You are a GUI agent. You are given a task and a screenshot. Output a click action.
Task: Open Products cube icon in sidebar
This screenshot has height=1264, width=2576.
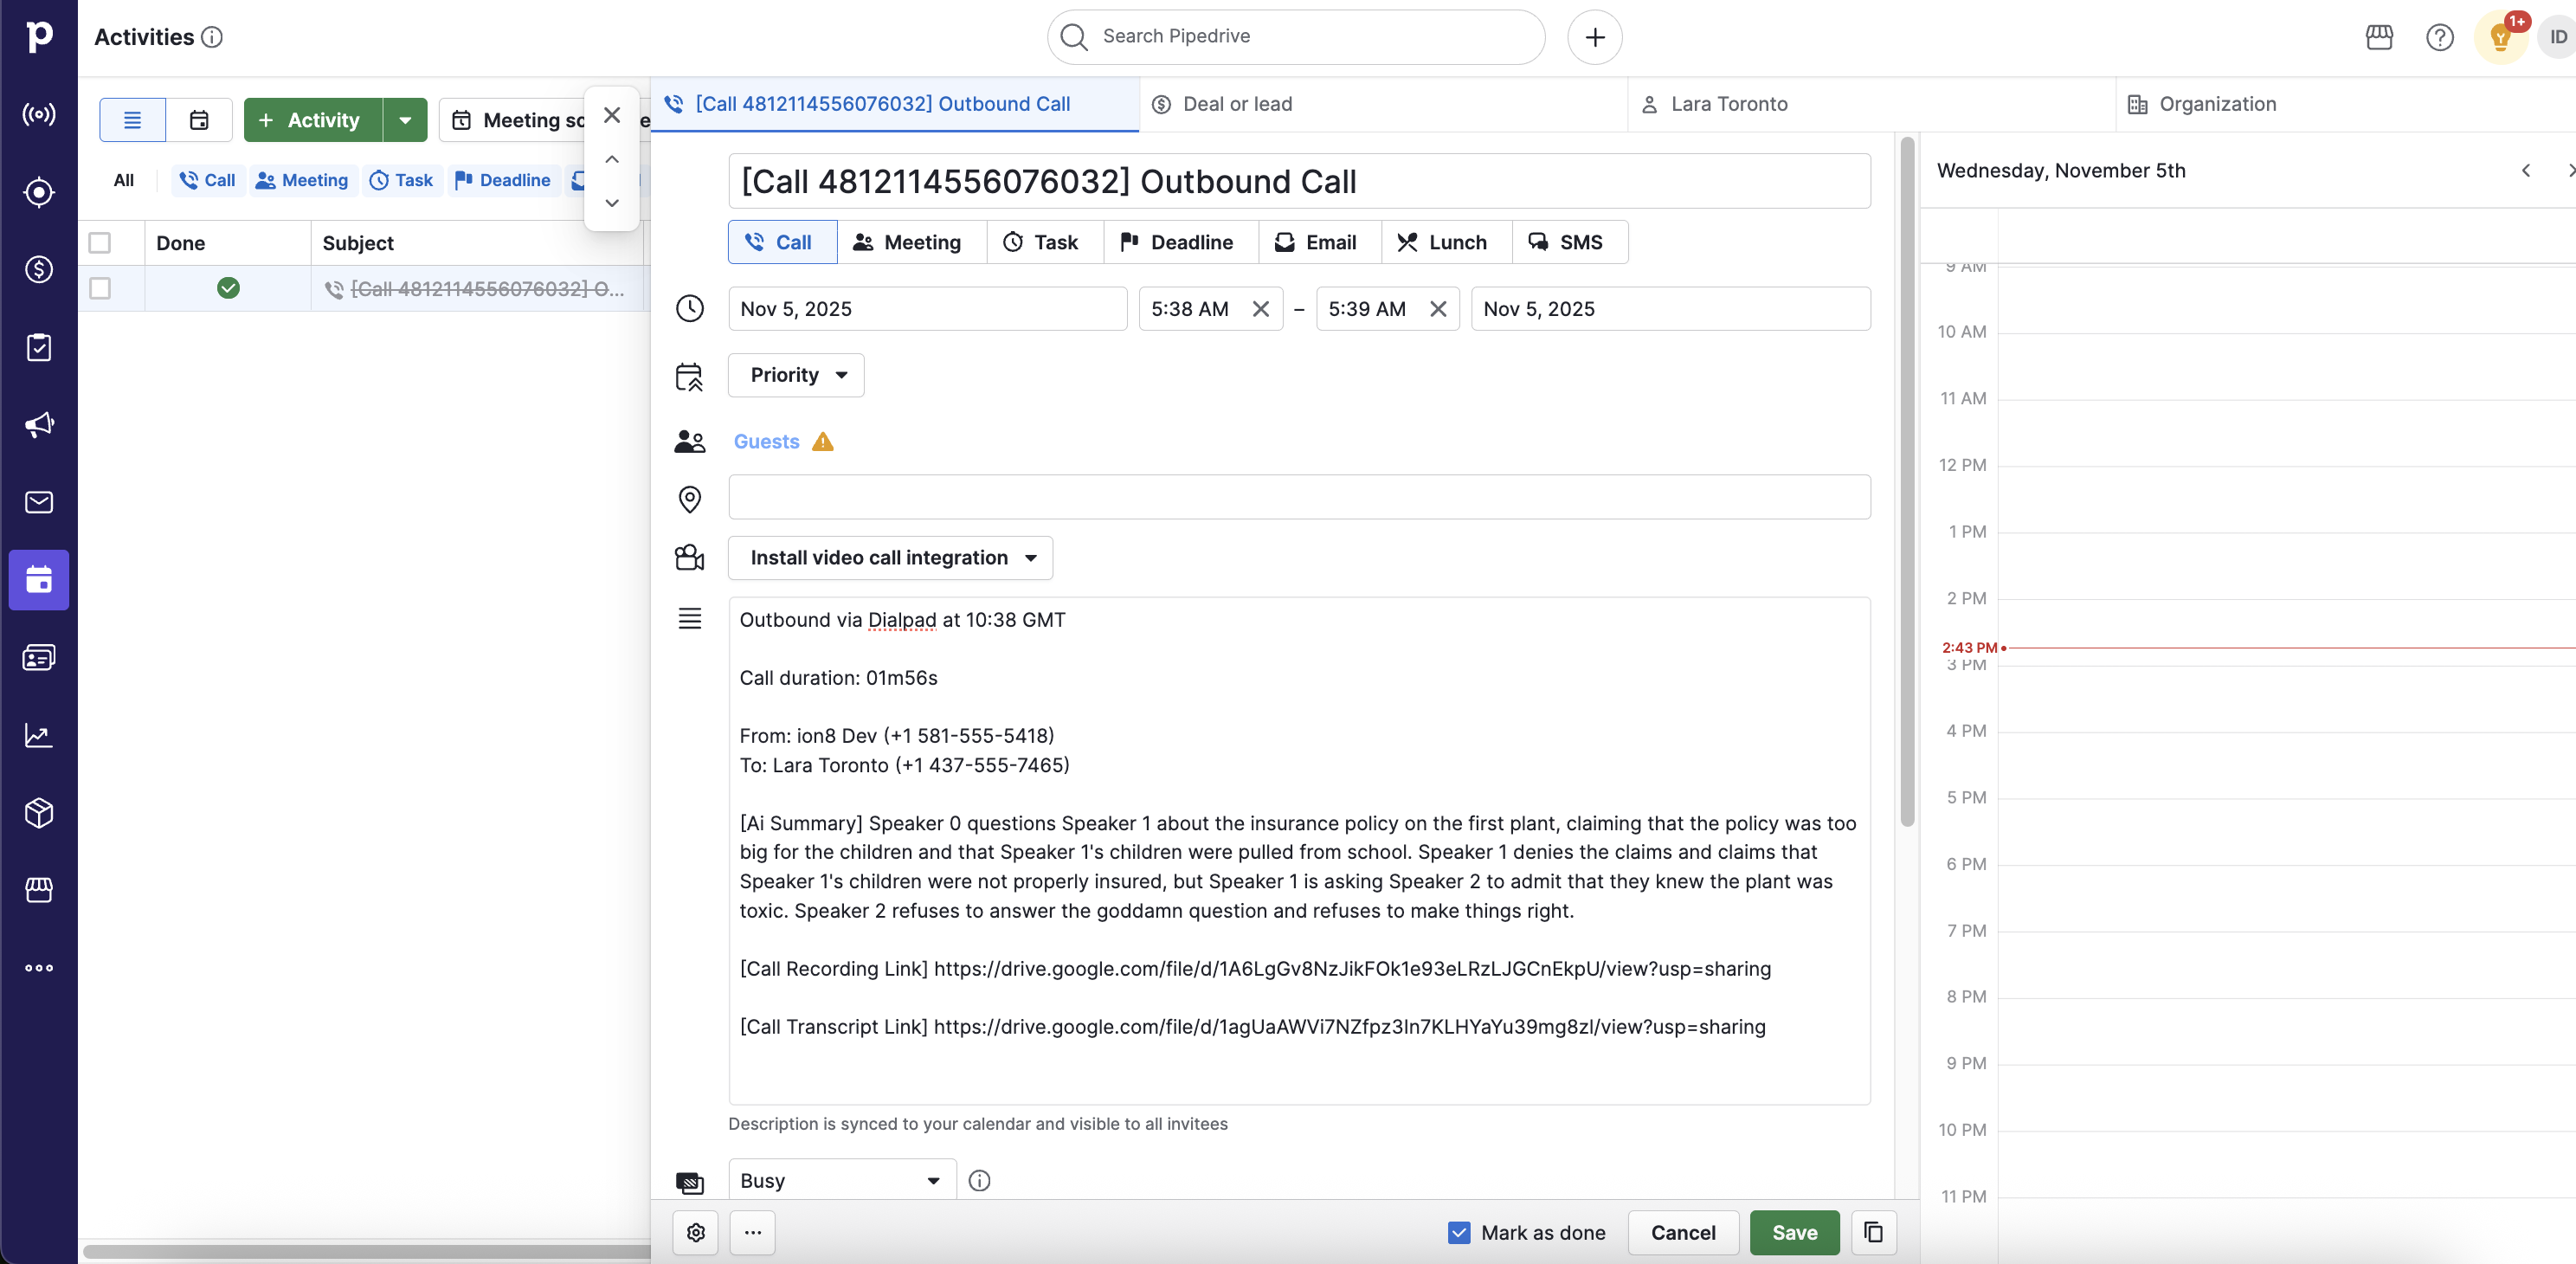(39, 812)
